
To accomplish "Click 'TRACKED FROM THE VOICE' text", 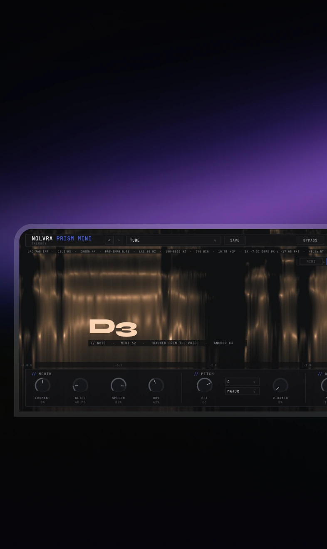I will (175, 343).
